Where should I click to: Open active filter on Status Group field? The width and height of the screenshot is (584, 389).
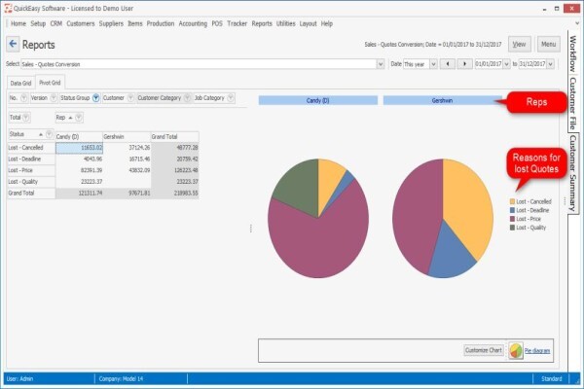pyautogui.click(x=95, y=98)
